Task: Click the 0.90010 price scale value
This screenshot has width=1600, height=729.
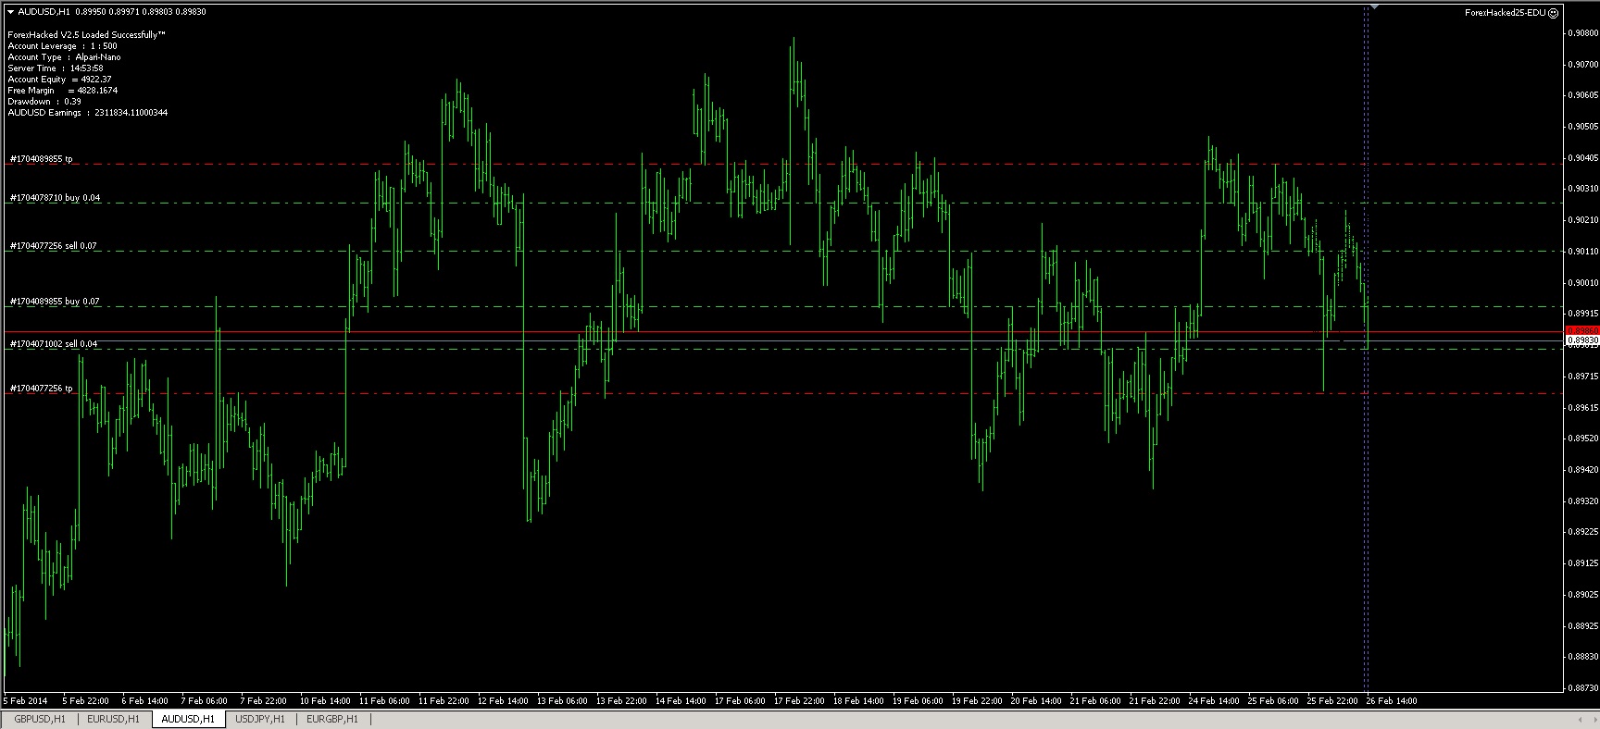Action: pos(1581,283)
